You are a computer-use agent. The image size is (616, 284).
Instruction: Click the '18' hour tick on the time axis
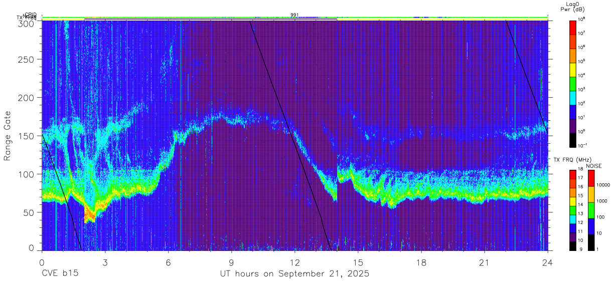pos(421,262)
